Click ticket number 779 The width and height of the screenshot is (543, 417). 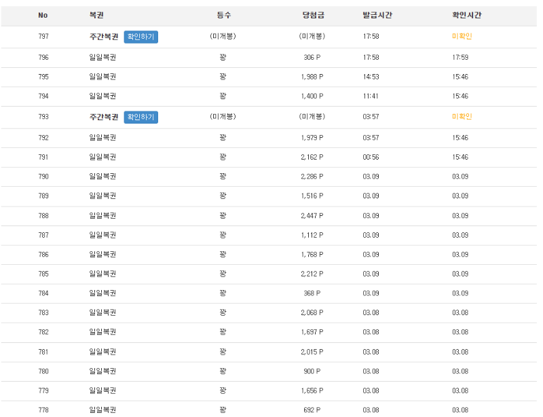point(43,391)
